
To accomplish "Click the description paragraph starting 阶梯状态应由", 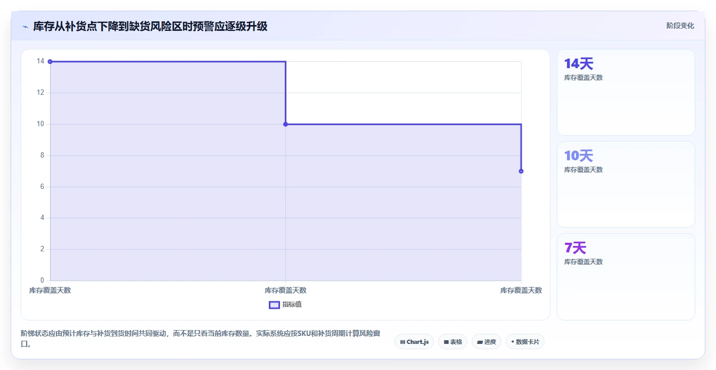I will pyautogui.click(x=201, y=339).
